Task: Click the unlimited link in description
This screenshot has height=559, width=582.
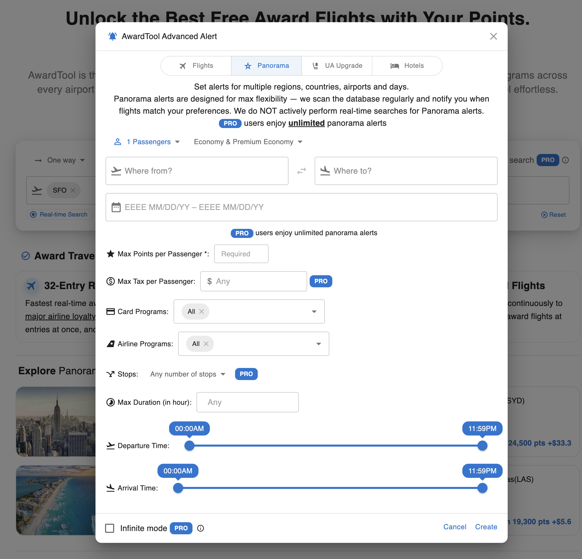Action: [306, 123]
